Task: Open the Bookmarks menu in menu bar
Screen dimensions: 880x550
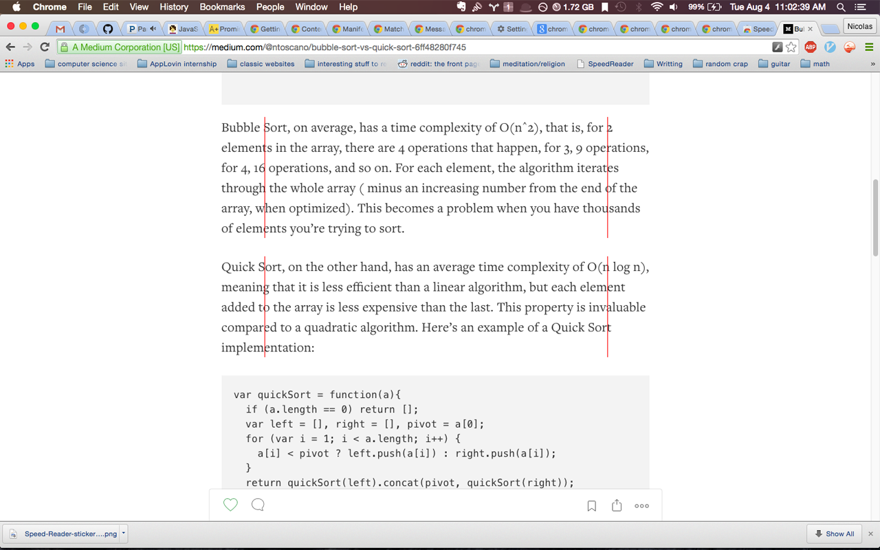Action: 222,7
